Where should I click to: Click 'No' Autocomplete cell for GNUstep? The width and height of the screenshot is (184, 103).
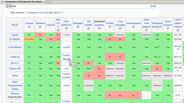pyautogui.click(x=133, y=95)
